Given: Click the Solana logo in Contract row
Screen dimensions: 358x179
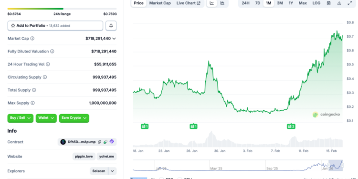Looking at the screenshot, I should click(x=63, y=142).
